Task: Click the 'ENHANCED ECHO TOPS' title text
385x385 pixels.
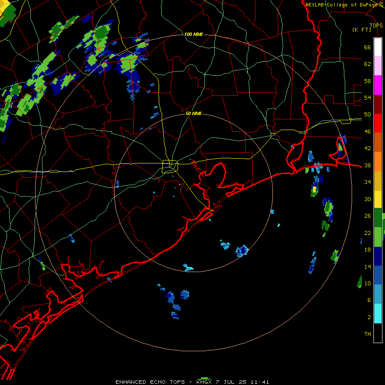Action: [x=150, y=382]
